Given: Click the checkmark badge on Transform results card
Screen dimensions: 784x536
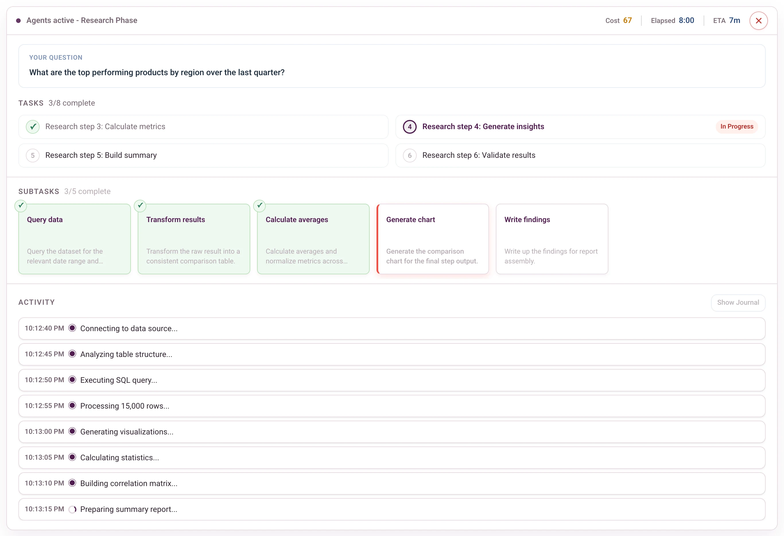Looking at the screenshot, I should [x=140, y=205].
